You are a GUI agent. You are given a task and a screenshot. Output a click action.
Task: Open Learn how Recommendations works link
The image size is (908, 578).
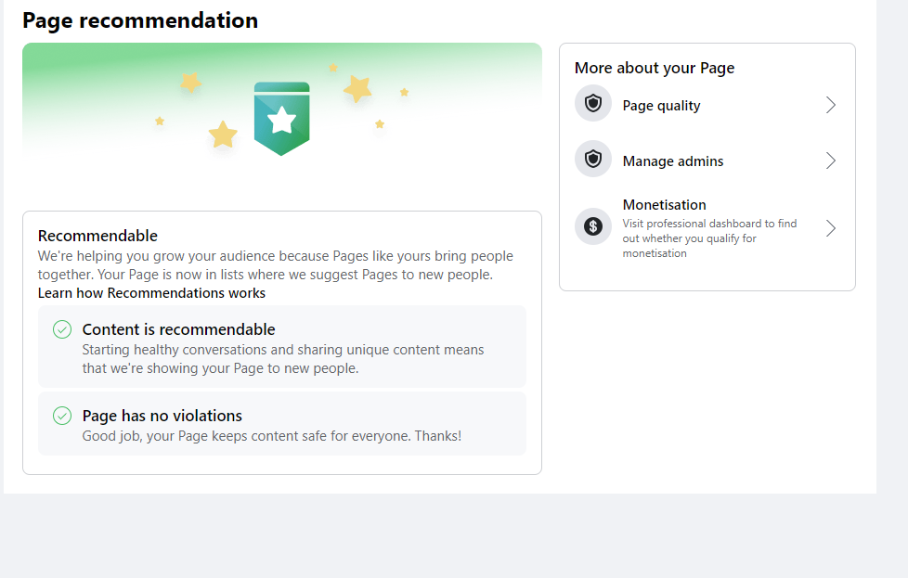(x=151, y=293)
